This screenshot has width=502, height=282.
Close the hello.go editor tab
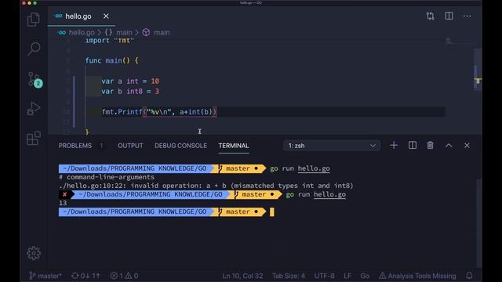106,16
